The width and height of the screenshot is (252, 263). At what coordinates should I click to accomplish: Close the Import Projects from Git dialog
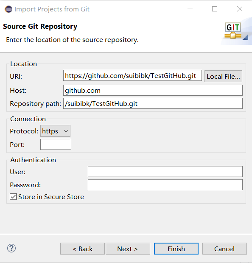point(240,9)
